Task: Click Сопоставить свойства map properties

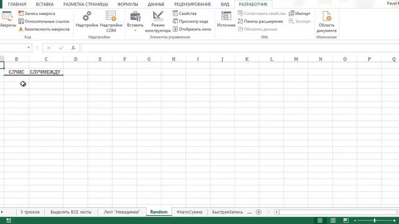Action: (262, 14)
